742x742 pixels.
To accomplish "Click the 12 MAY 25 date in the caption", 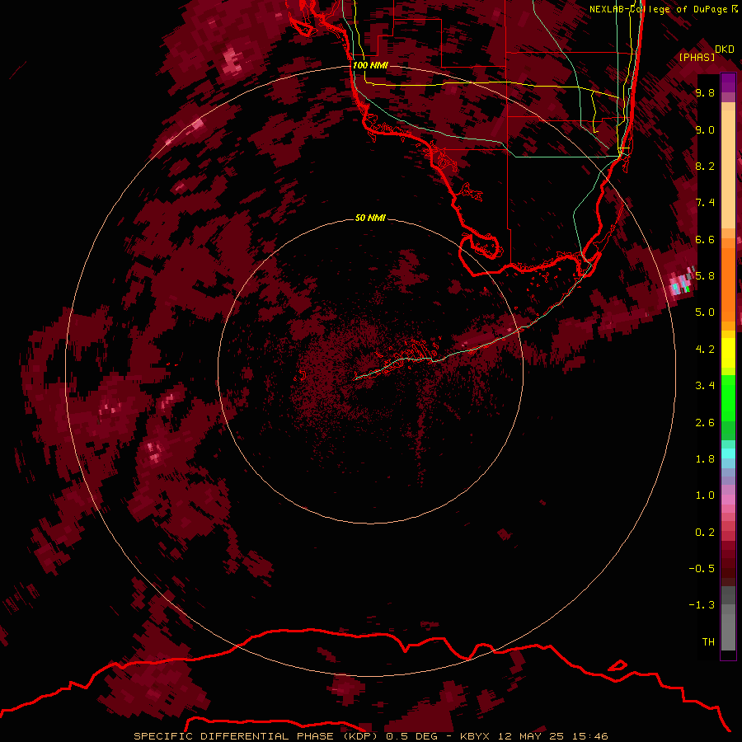I will coord(532,736).
